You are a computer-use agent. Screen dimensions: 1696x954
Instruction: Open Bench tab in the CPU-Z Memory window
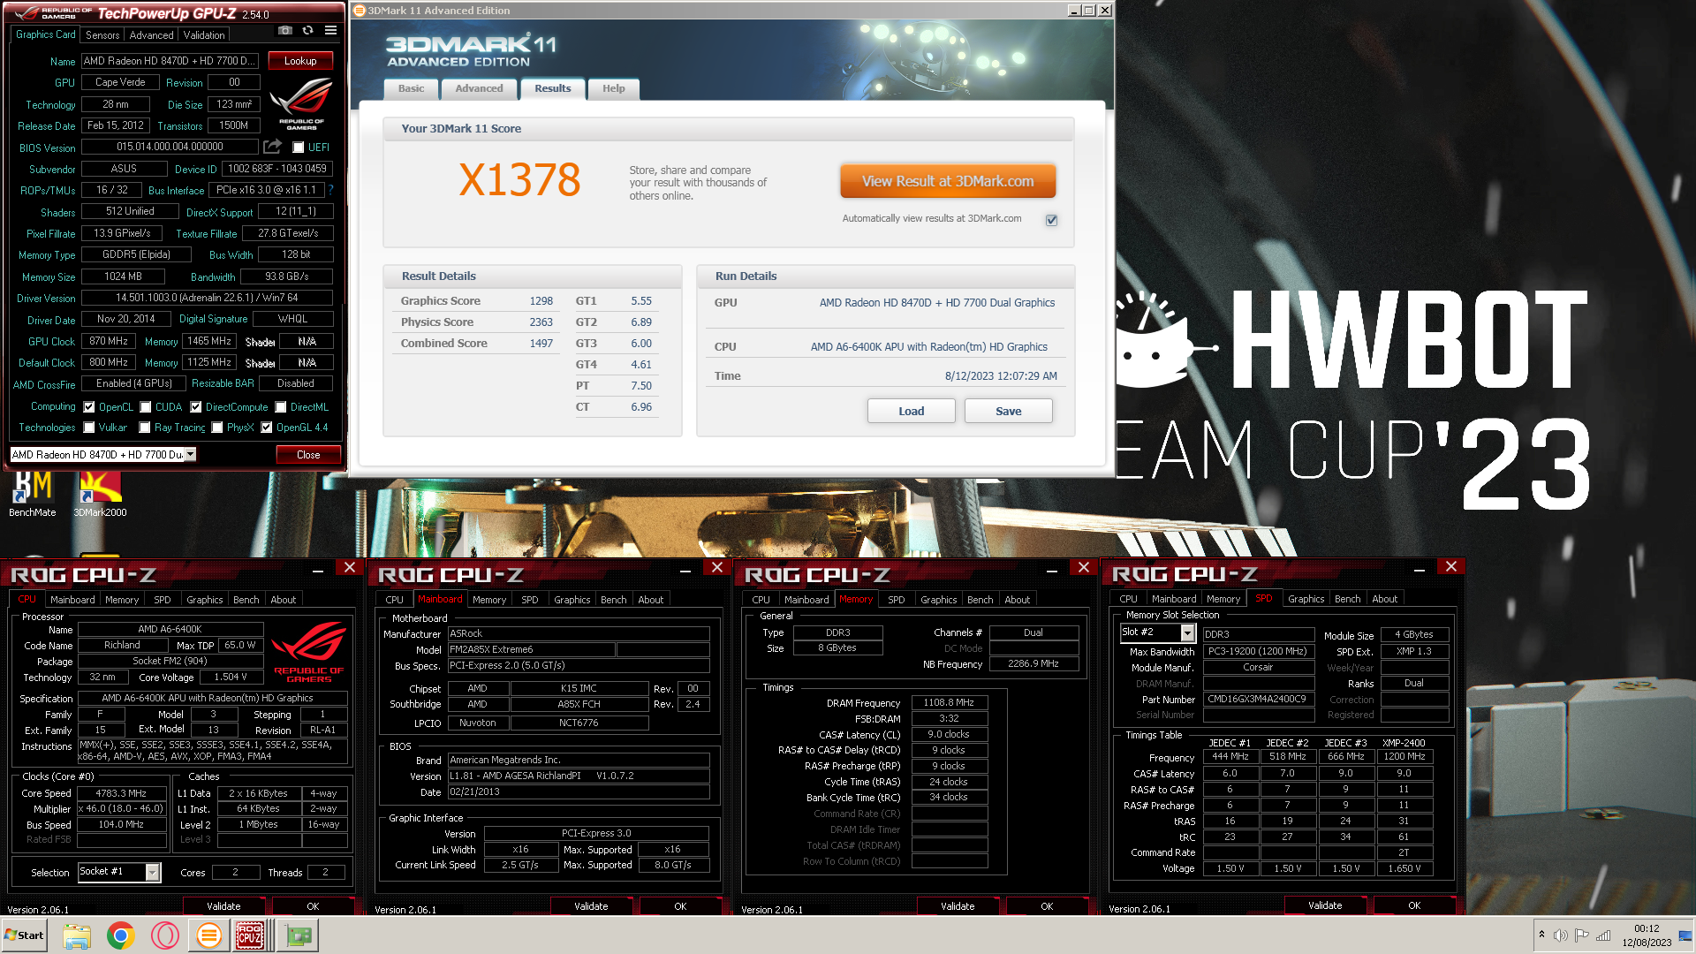coord(980,600)
